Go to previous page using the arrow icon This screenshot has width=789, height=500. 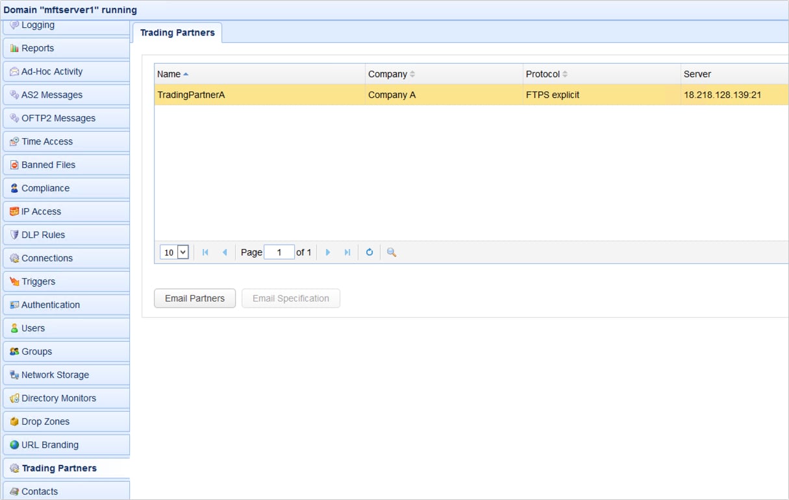click(x=225, y=252)
